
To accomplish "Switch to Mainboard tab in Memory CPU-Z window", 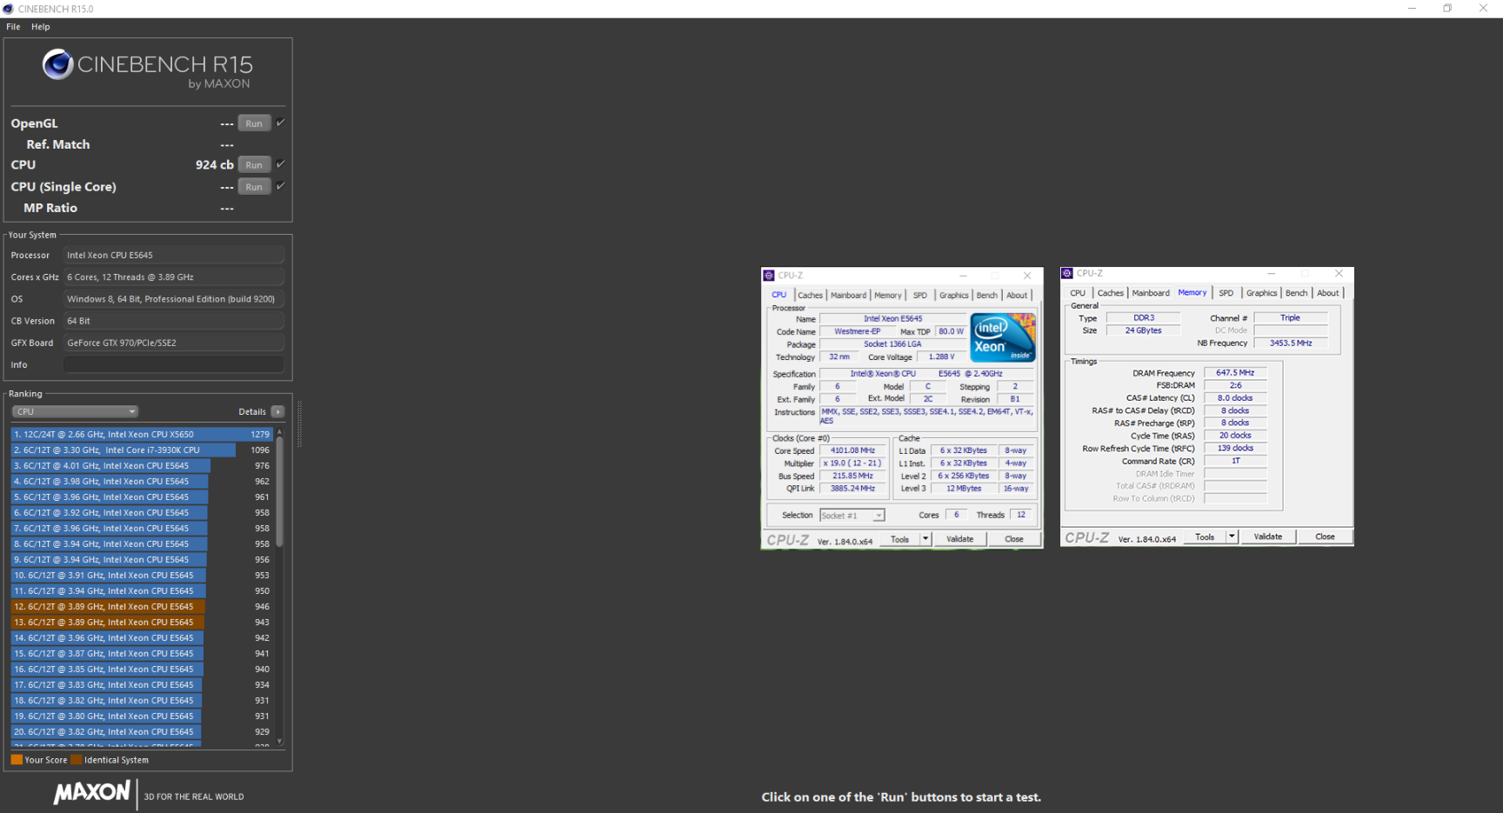I will coord(1150,293).
